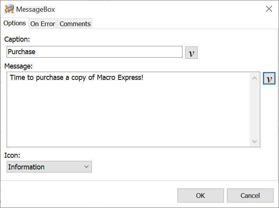This screenshot has height=208, width=279.
Task: Switch to the Options tab
Action: [x=15, y=23]
